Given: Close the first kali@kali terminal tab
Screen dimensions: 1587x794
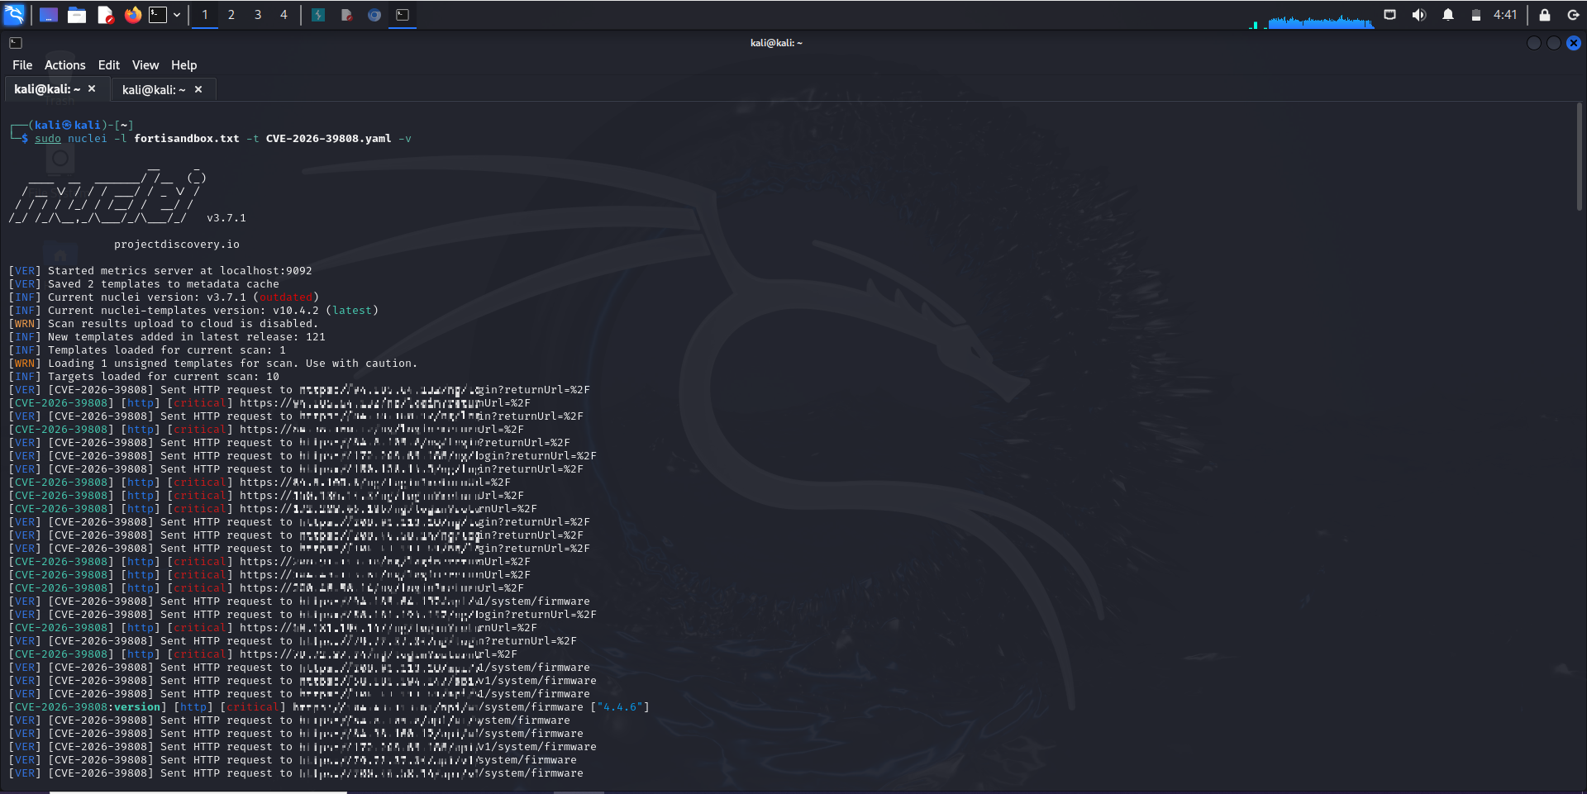Looking at the screenshot, I should coord(92,88).
